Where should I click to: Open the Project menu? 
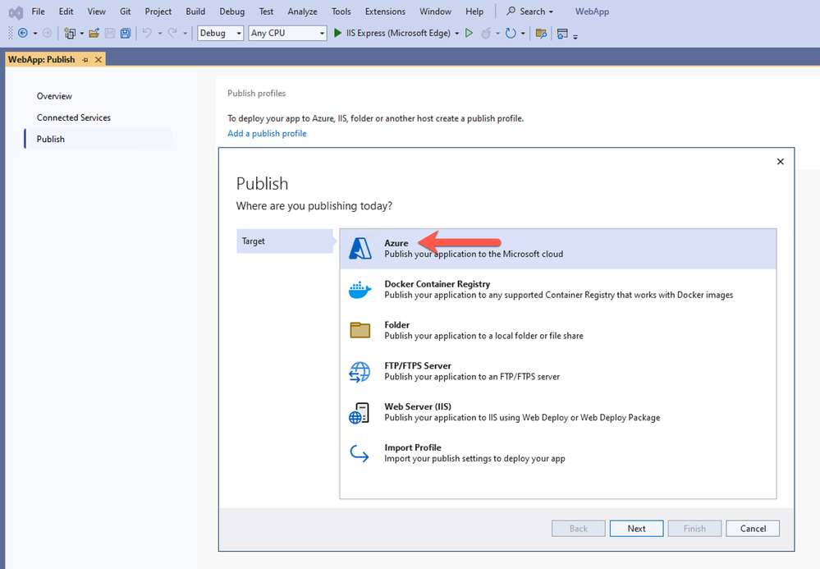158,11
